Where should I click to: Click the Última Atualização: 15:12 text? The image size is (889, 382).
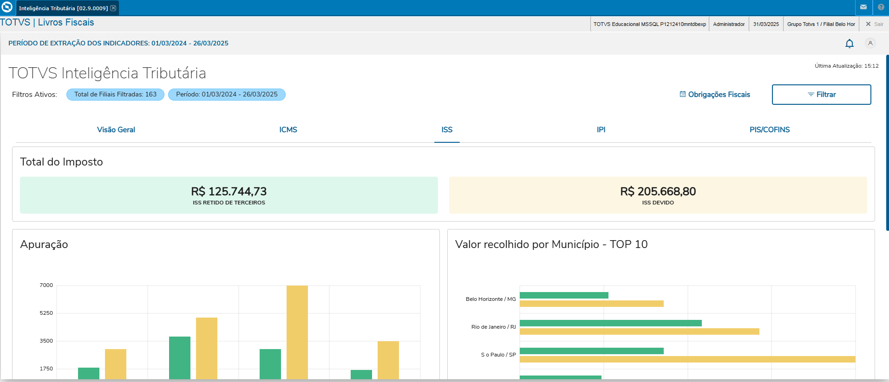click(846, 66)
